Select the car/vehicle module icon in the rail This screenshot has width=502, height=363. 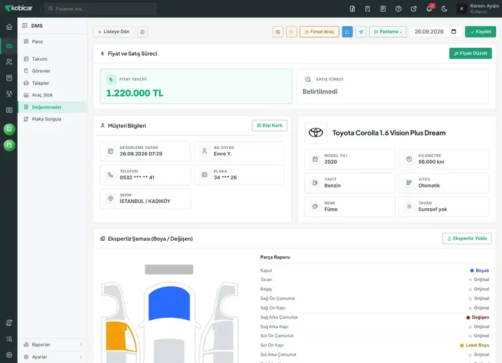tap(9, 46)
